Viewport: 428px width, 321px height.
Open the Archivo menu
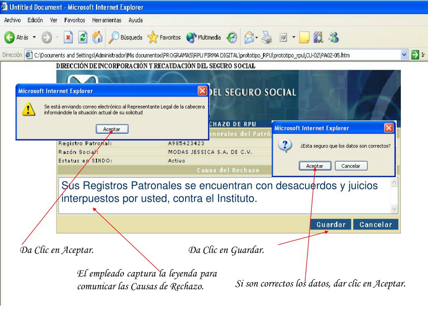(x=13, y=20)
